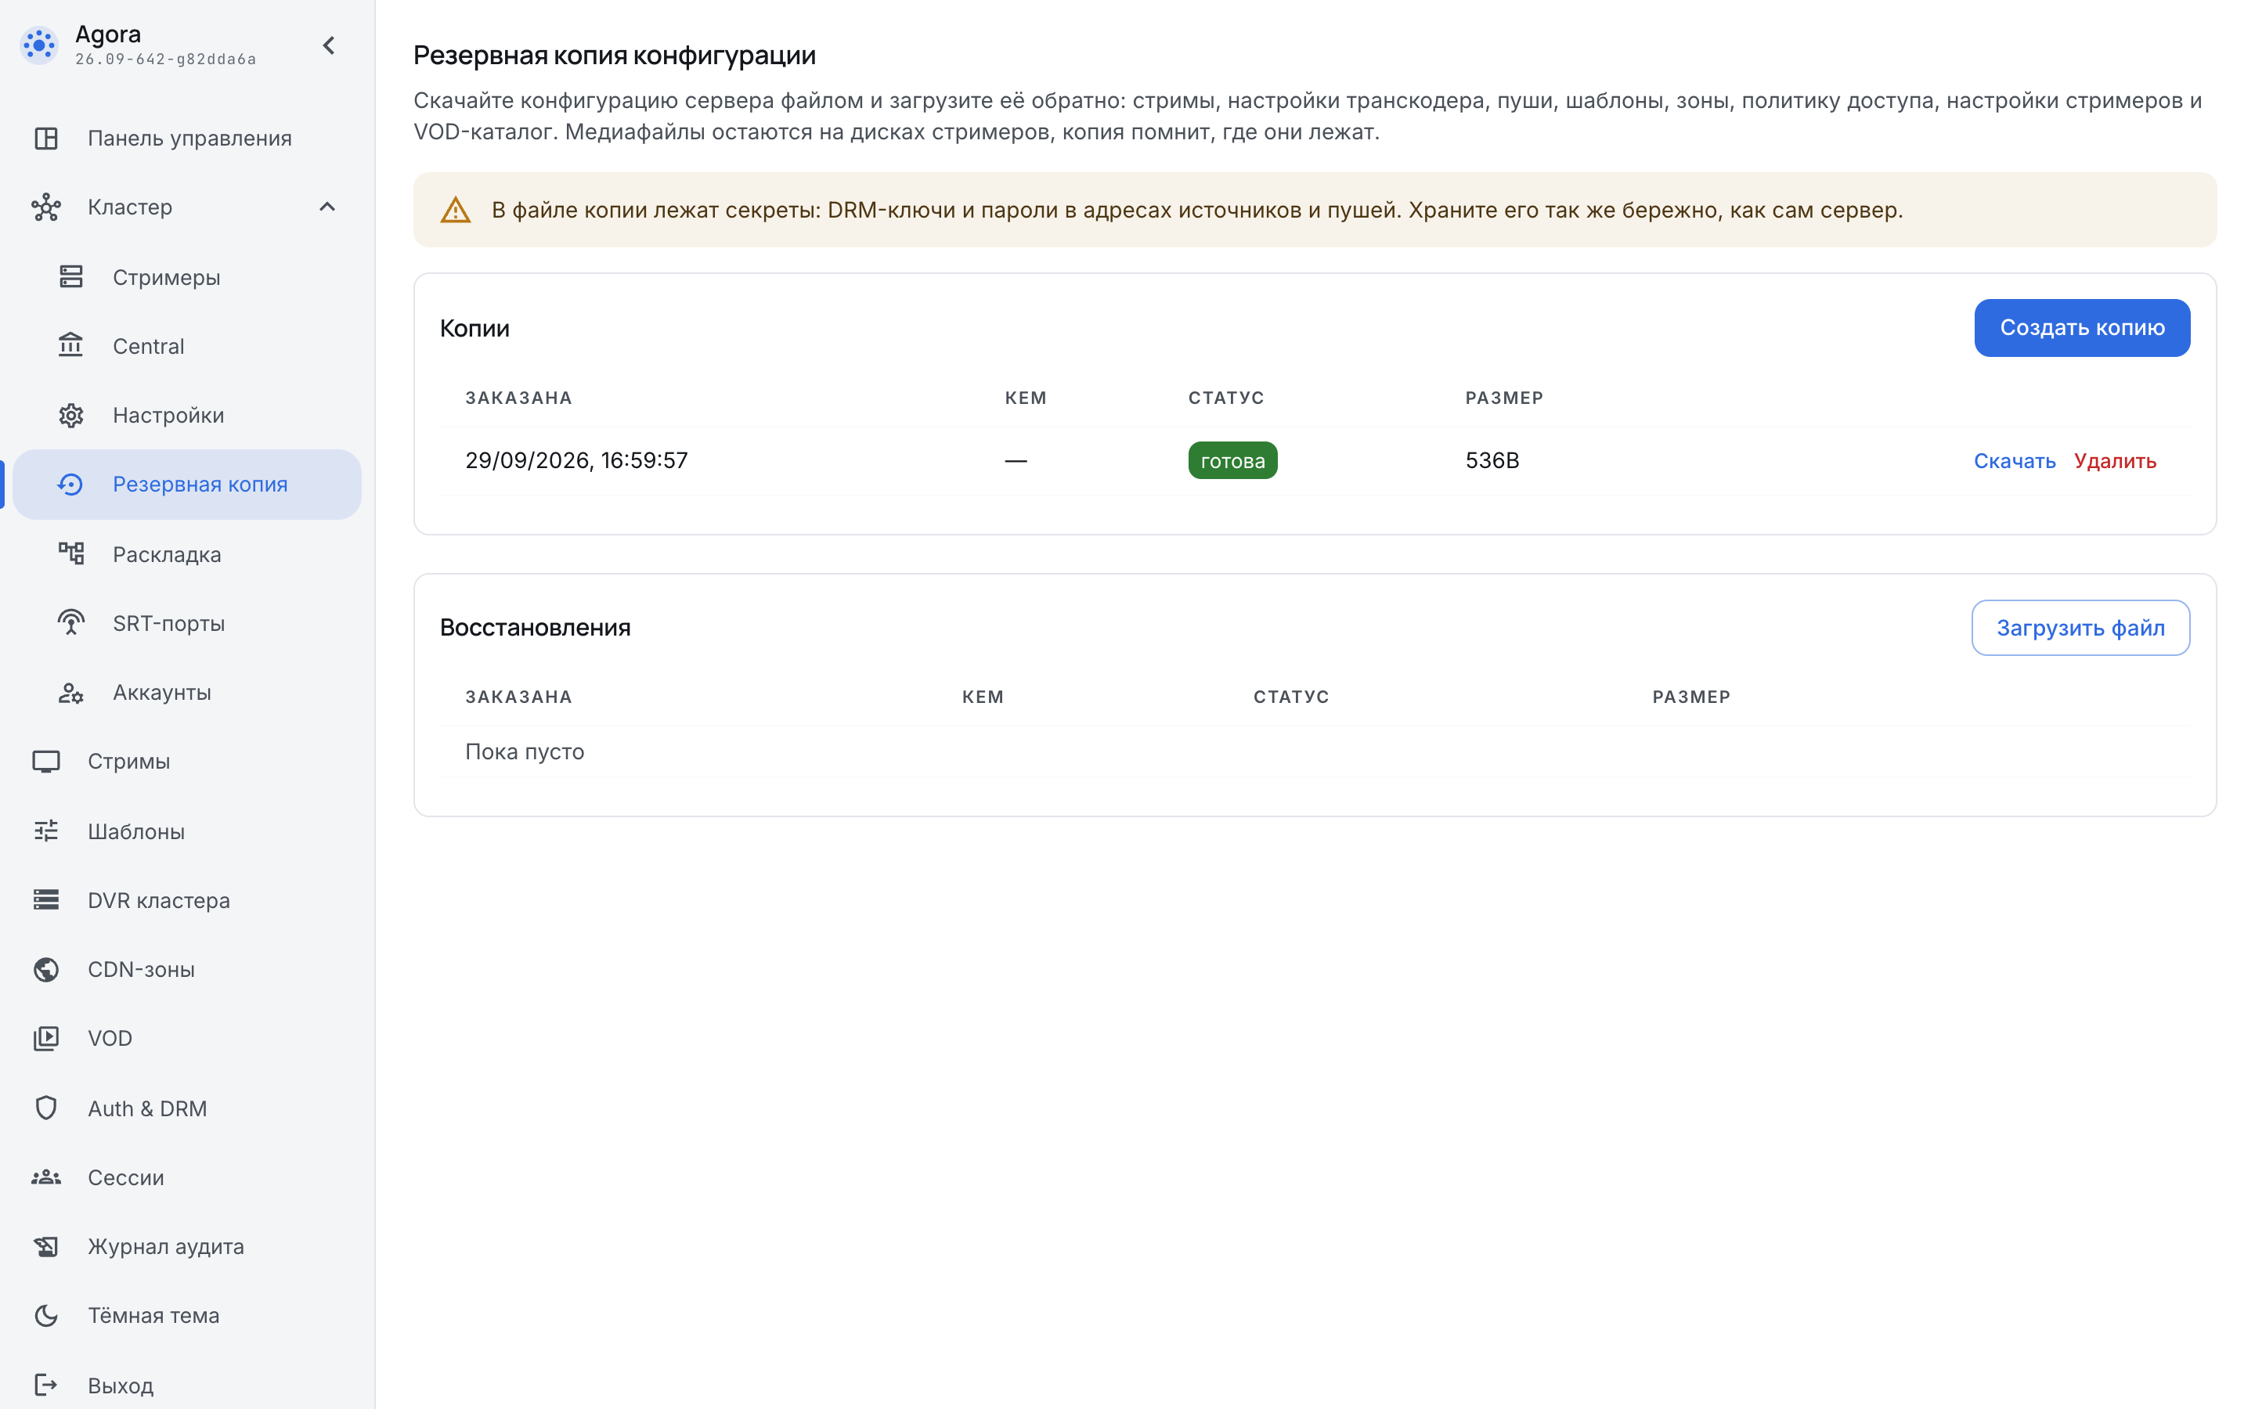The height and width of the screenshot is (1409, 2255).
Task: Click the Настройки gear icon
Action: pos(70,415)
